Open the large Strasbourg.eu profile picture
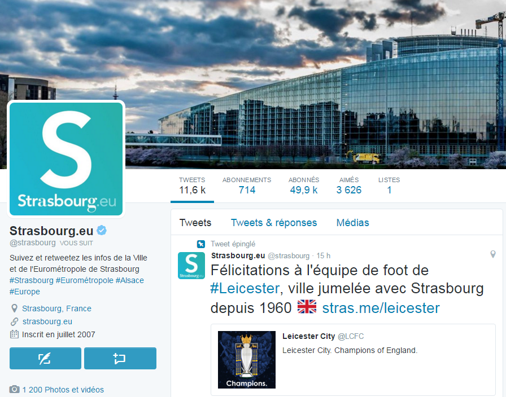 (x=66, y=159)
